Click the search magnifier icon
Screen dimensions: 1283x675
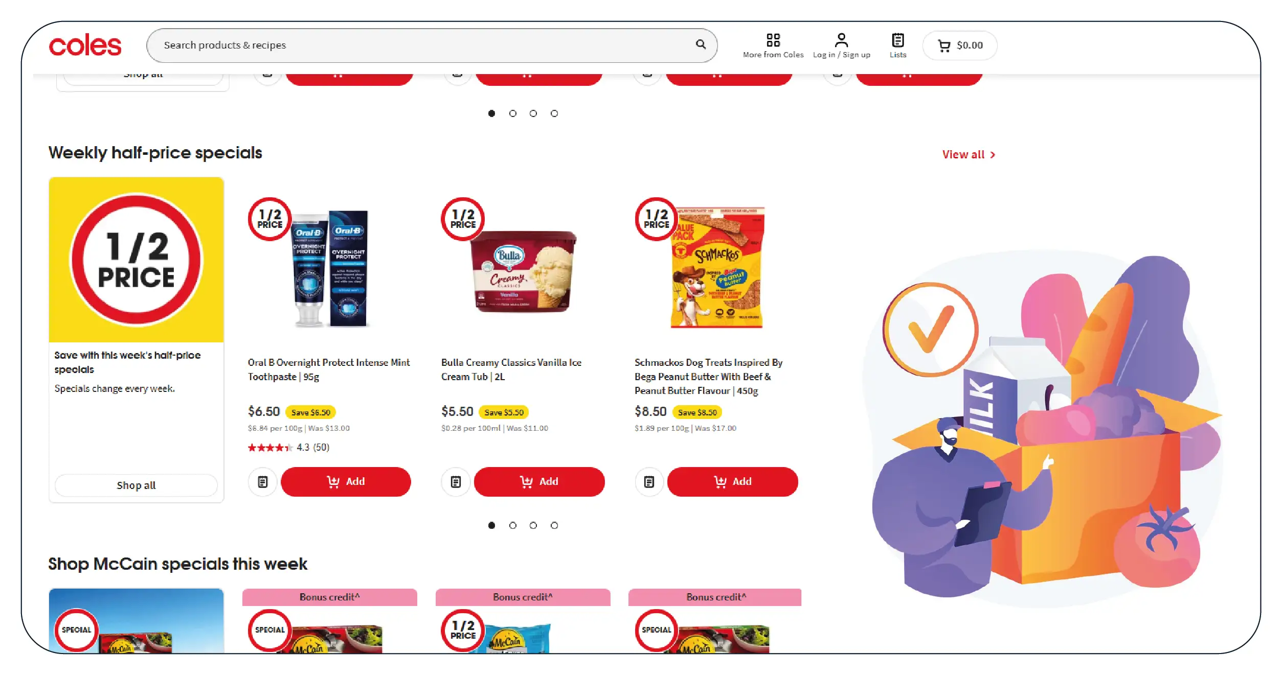[x=701, y=44]
